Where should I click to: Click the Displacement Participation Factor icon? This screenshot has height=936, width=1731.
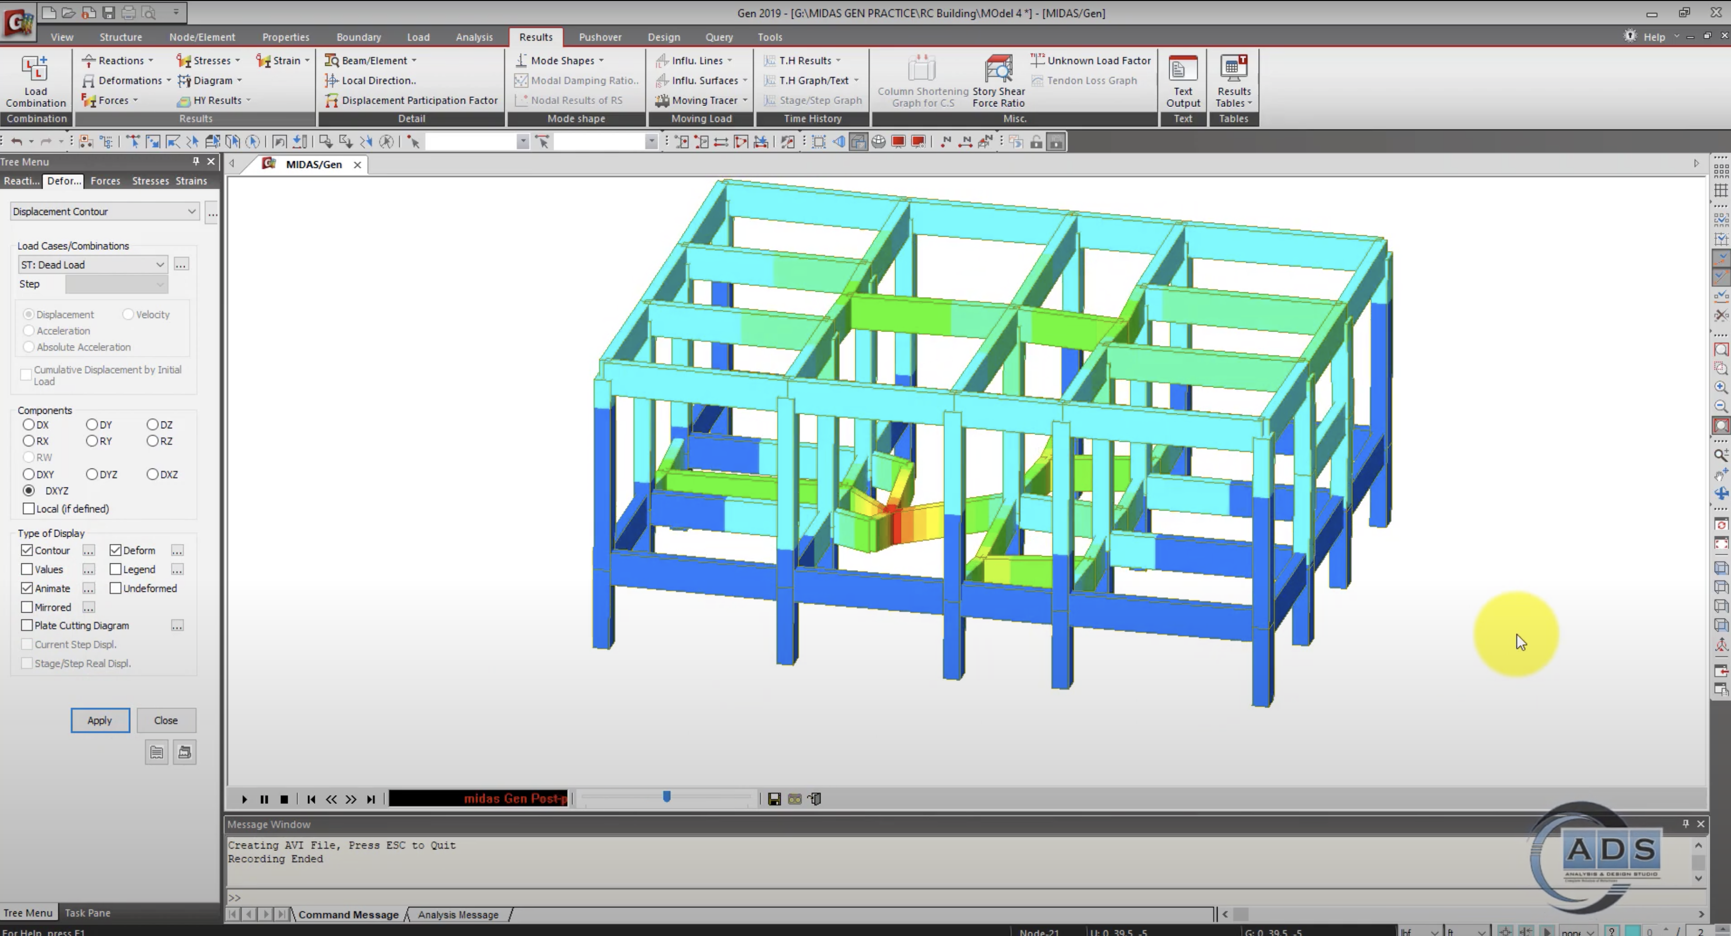point(332,101)
